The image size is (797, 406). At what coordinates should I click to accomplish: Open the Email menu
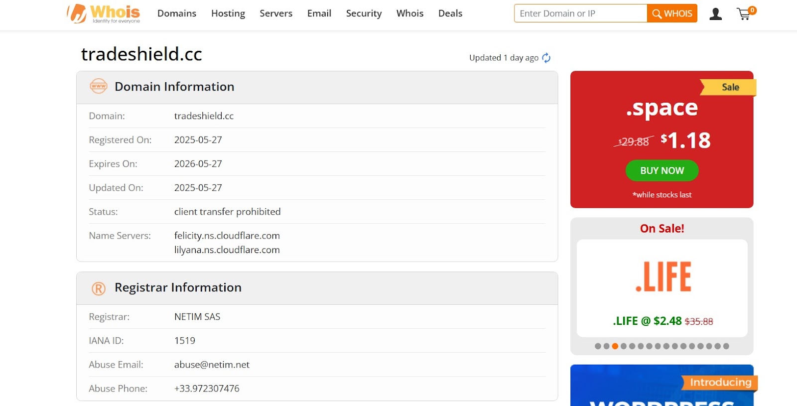coord(319,13)
